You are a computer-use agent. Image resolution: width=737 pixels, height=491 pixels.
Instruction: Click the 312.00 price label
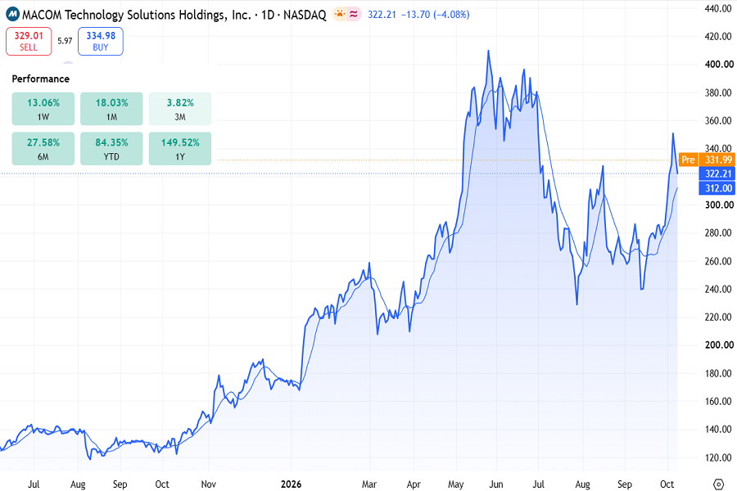click(x=717, y=188)
